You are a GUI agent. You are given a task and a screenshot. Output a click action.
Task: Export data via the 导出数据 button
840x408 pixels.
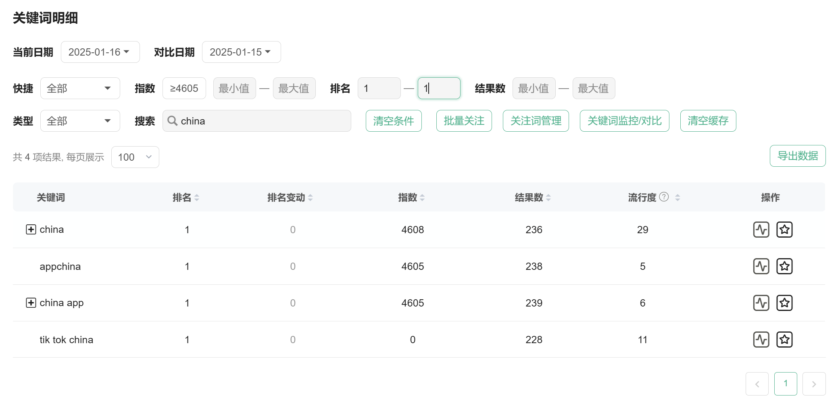(797, 155)
